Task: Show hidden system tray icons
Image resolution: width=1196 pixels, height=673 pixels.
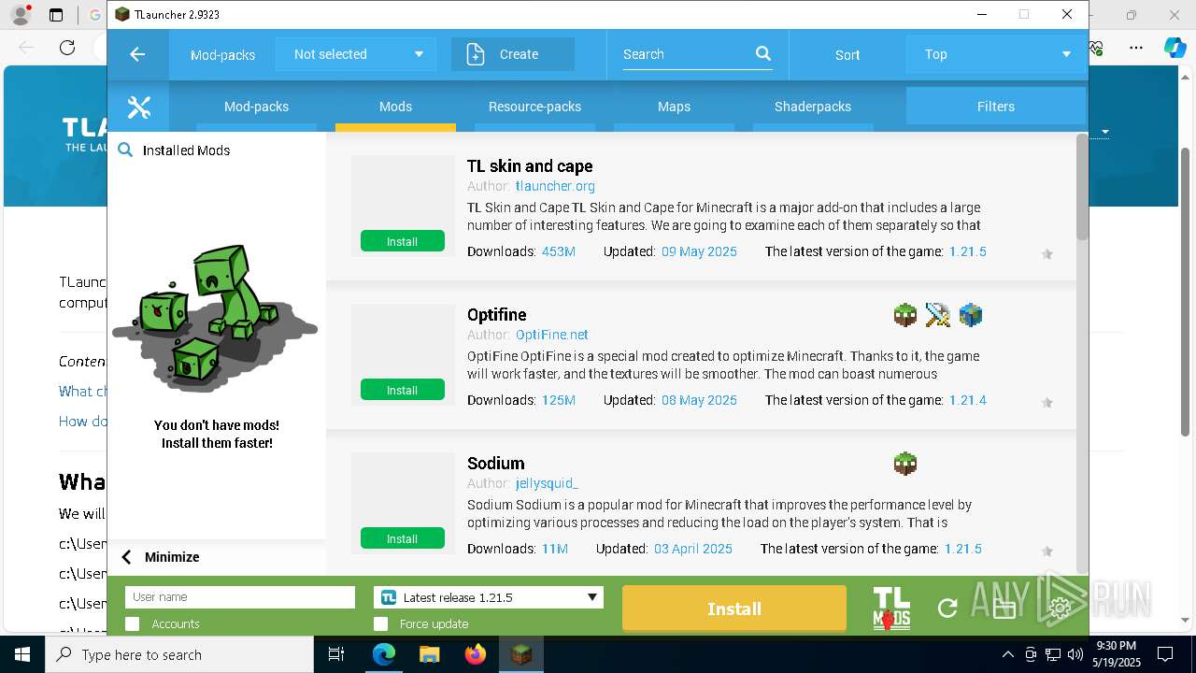Action: (1007, 654)
